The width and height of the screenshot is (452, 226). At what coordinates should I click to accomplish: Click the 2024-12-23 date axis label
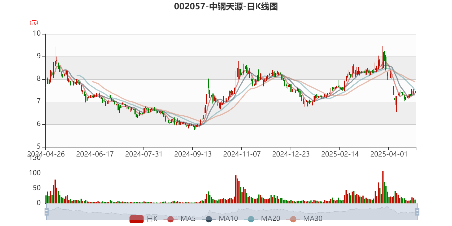(291, 154)
